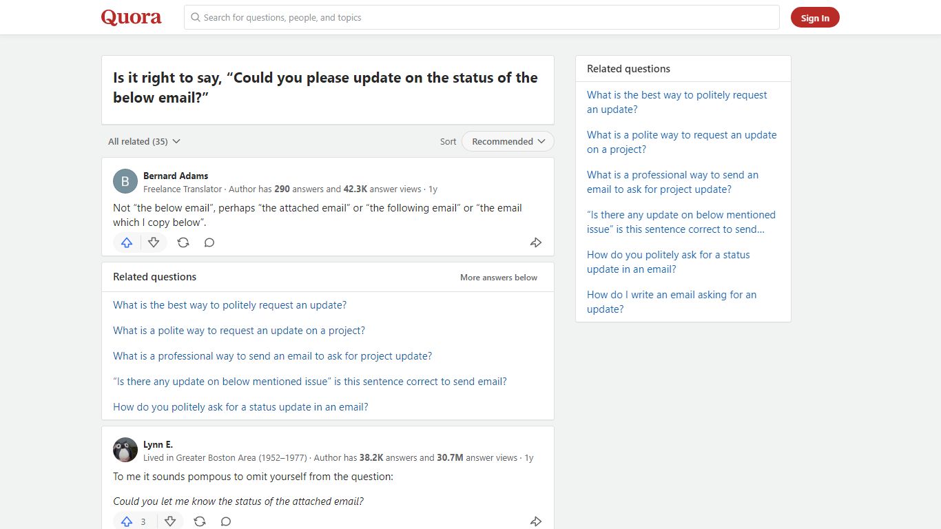Image resolution: width=941 pixels, height=529 pixels.
Task: Select the magnifier icon in the search bar
Action: [x=196, y=17]
